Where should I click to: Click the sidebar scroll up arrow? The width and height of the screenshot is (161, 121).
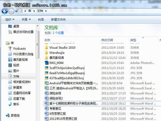pyautogui.click(x=38, y=26)
